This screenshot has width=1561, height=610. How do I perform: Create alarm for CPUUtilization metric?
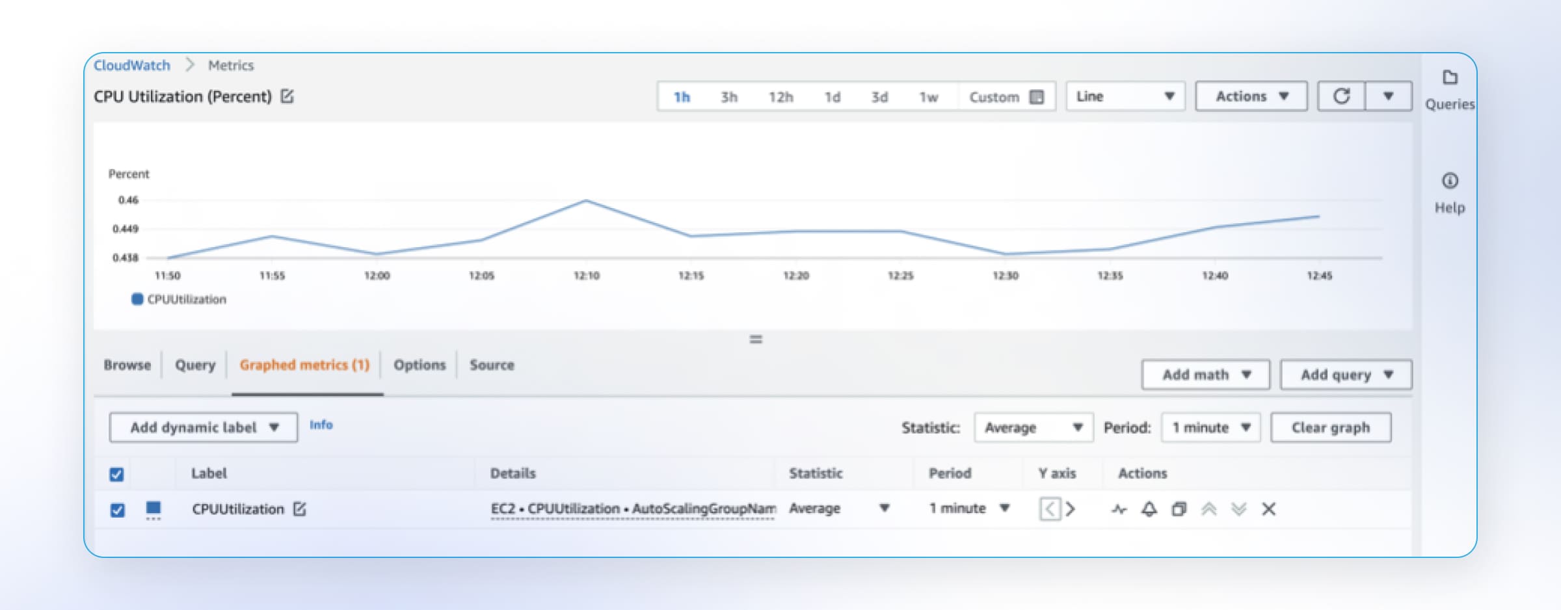click(x=1149, y=509)
